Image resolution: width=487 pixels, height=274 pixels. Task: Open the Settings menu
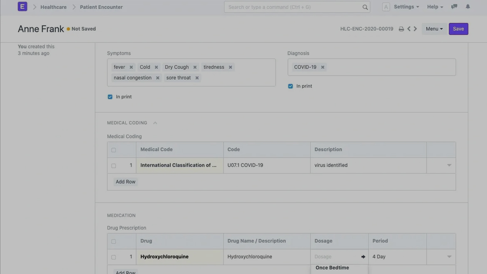(406, 7)
